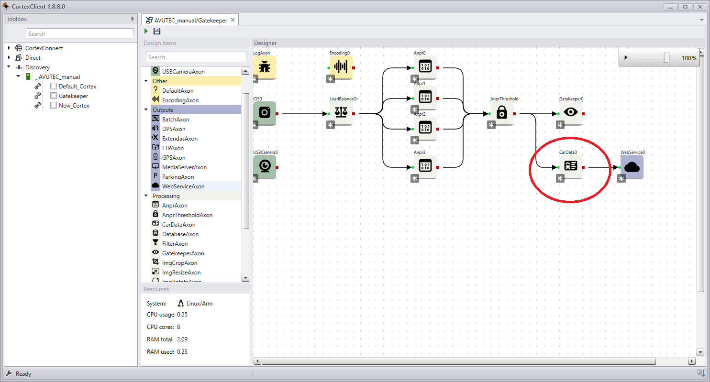Select the AnprThreshold lock node

point(501,113)
